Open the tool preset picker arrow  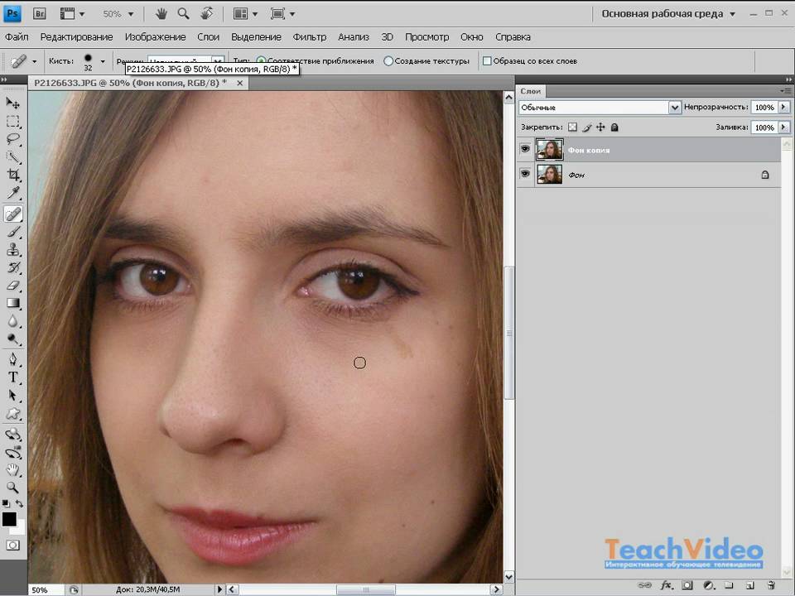point(35,61)
